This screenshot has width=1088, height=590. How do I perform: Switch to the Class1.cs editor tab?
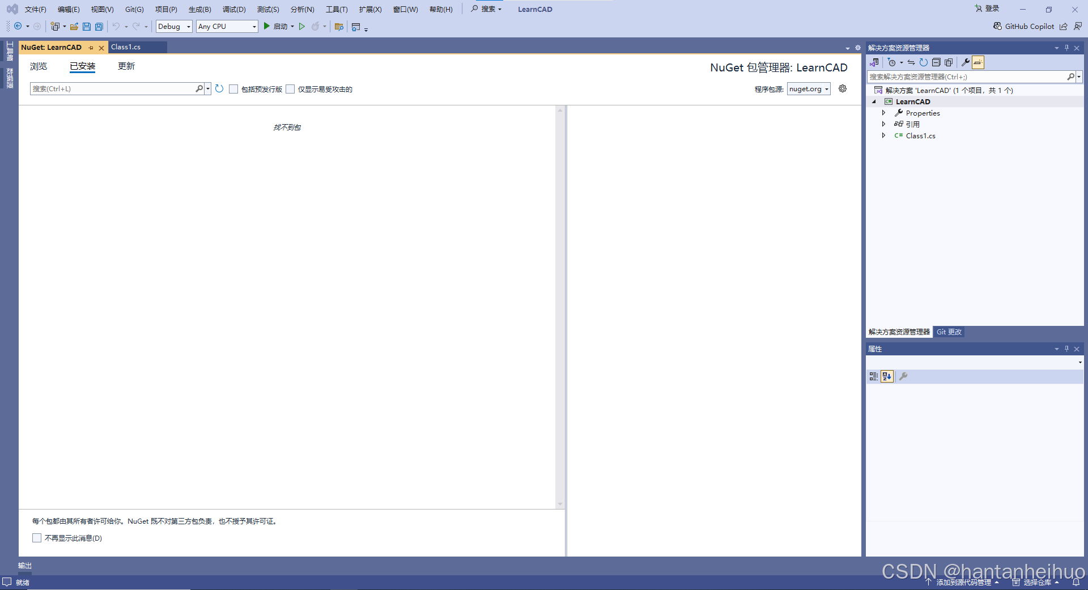point(126,47)
